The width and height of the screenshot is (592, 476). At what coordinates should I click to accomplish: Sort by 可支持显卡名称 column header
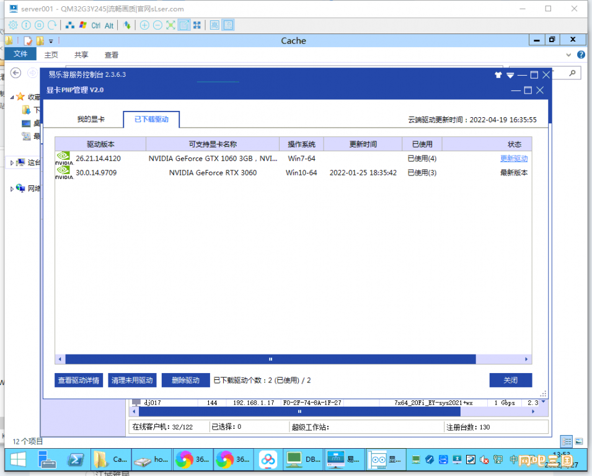[213, 144]
